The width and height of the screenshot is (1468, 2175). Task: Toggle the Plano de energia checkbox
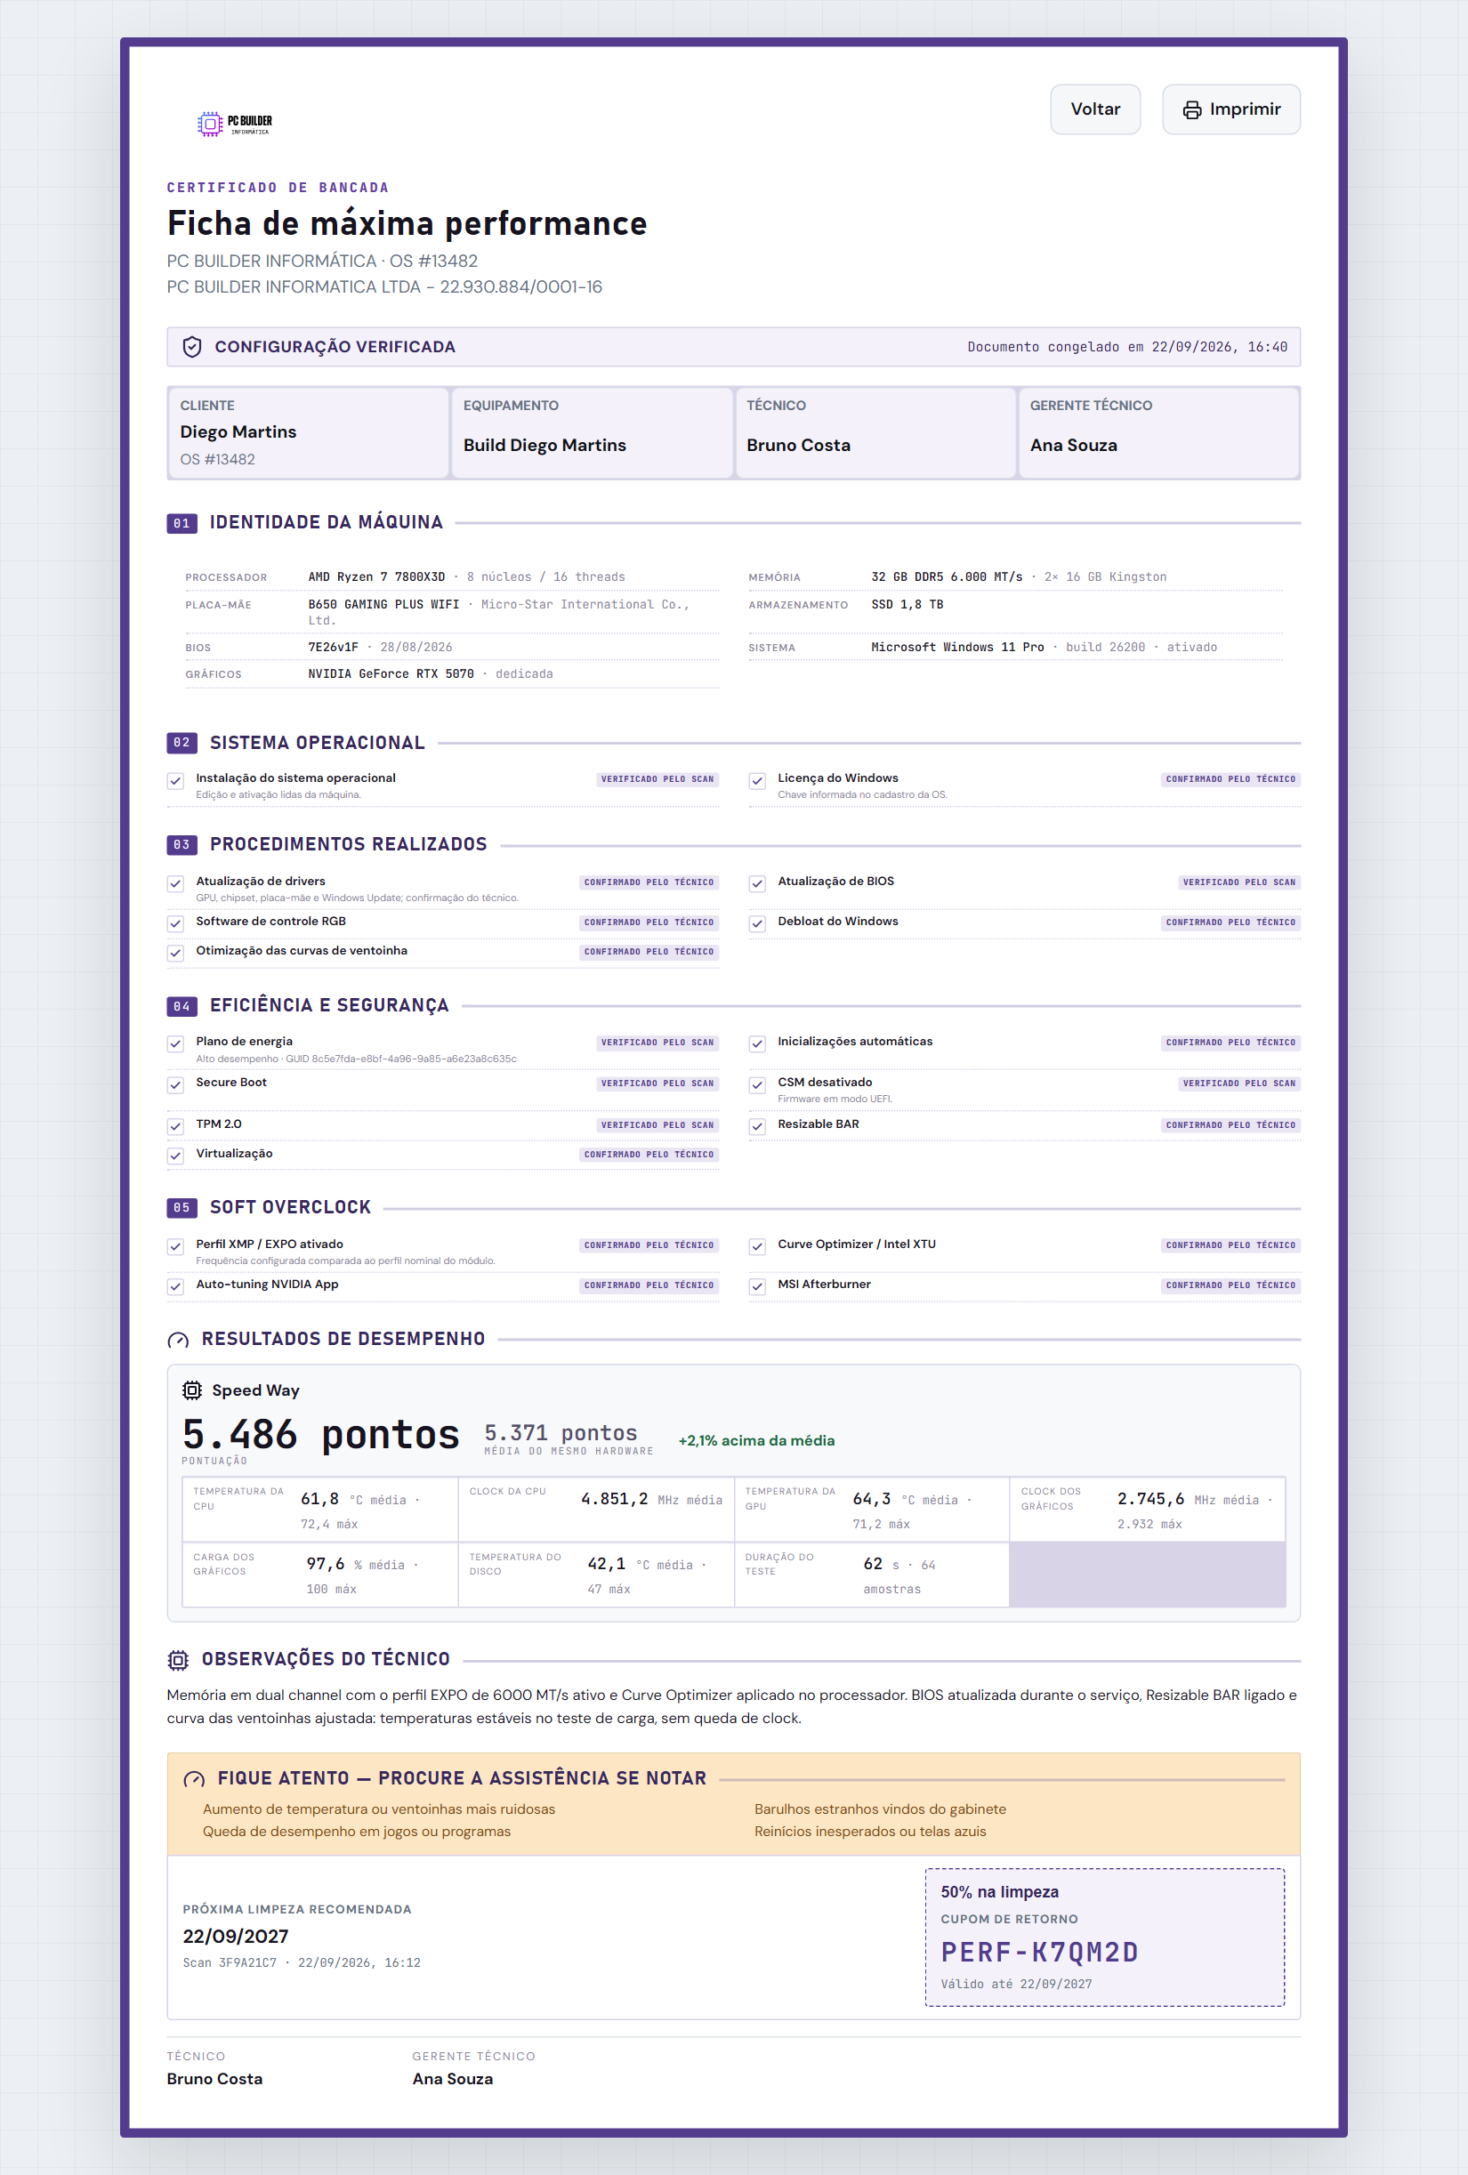pos(176,1044)
